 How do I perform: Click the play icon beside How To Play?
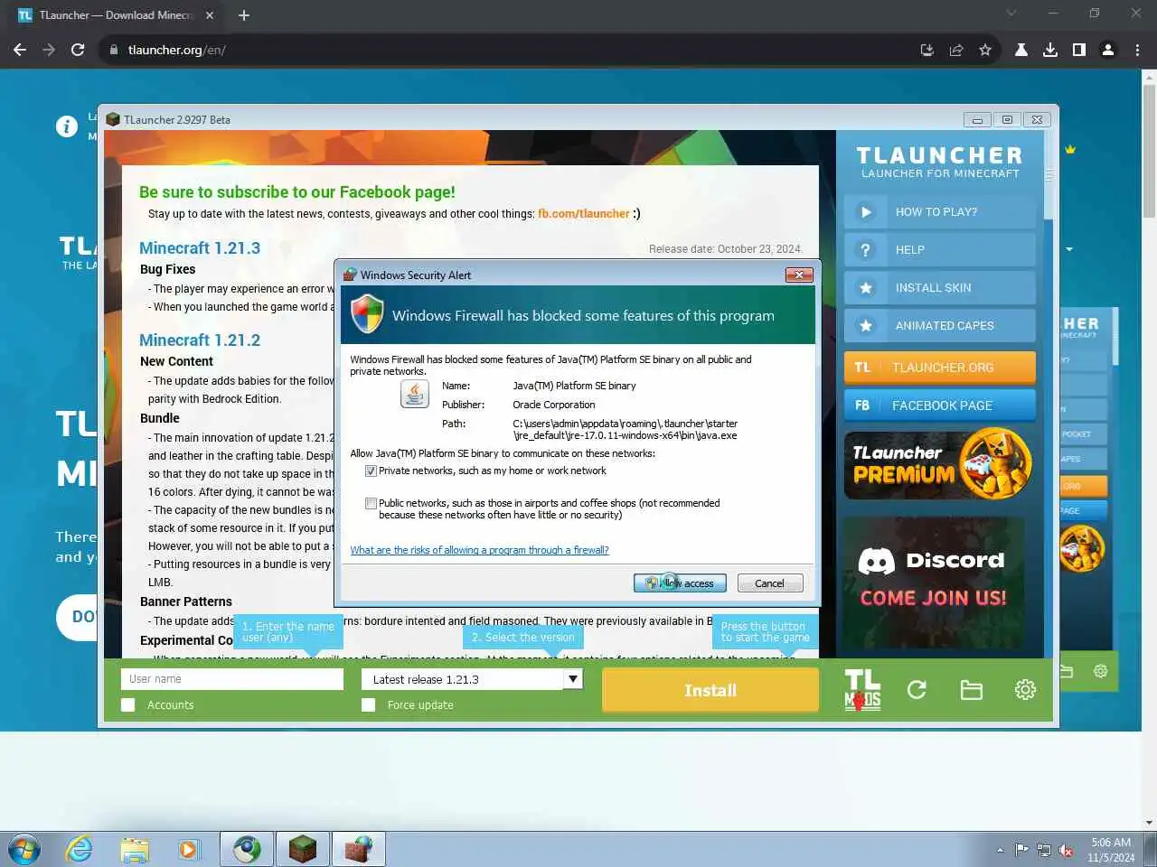(x=866, y=212)
